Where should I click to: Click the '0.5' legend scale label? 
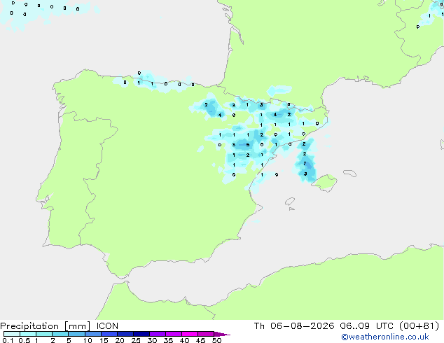coord(25,340)
